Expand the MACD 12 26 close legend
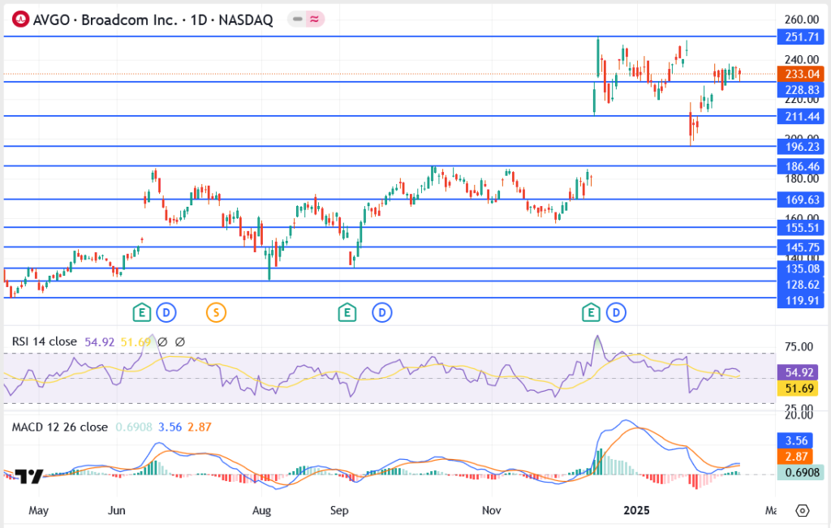 click(59, 427)
